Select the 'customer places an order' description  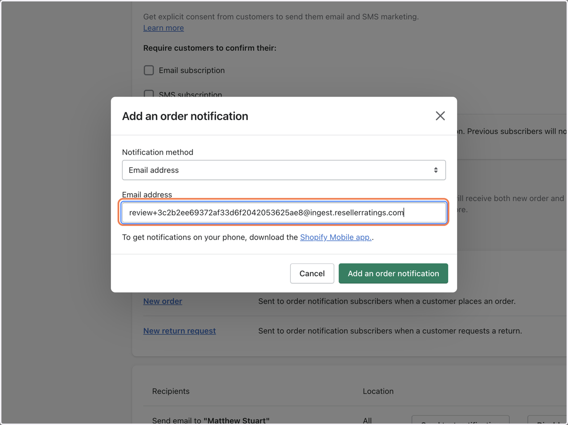point(387,301)
